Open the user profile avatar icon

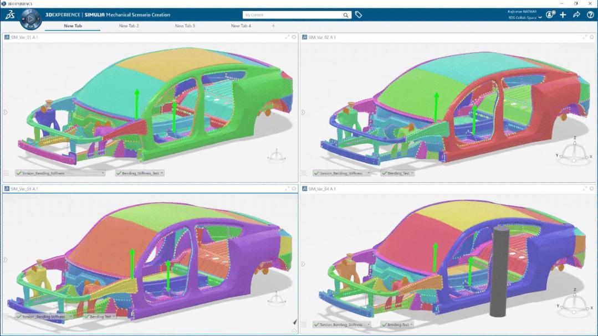pos(549,15)
